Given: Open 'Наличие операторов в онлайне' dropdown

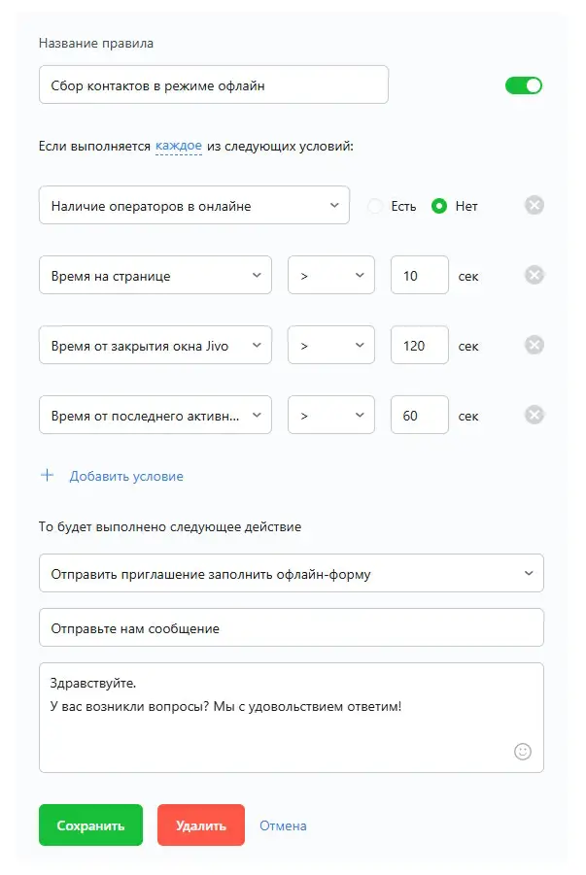Looking at the screenshot, I should point(194,206).
